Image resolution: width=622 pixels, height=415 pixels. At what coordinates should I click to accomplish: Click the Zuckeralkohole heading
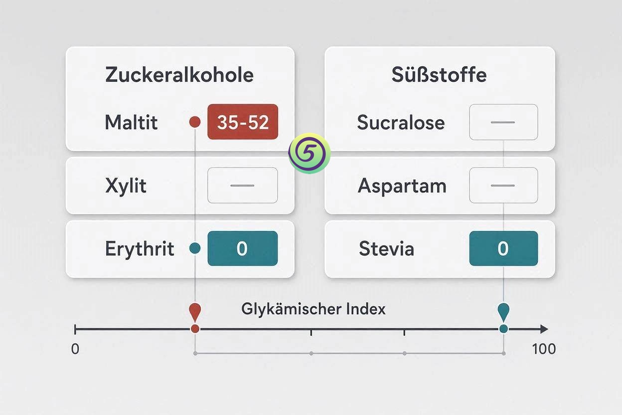(x=179, y=75)
